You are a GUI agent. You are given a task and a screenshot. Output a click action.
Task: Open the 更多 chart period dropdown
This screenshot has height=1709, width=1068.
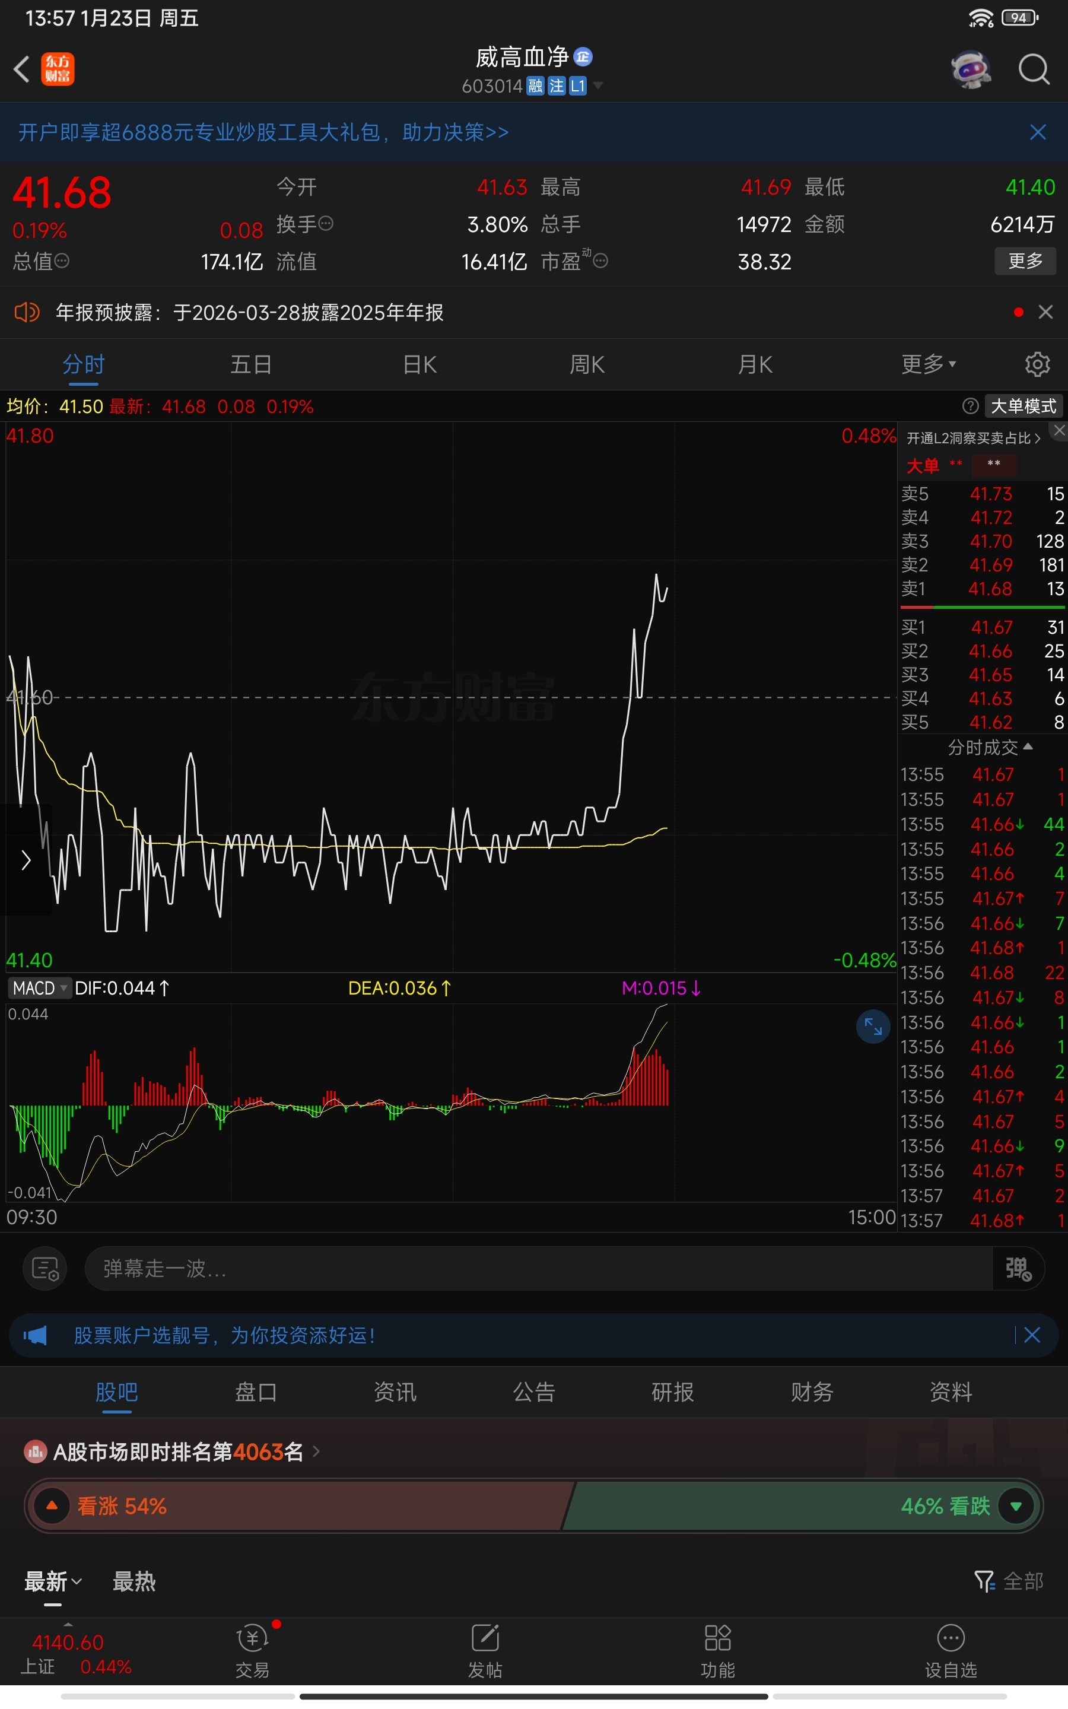(929, 364)
